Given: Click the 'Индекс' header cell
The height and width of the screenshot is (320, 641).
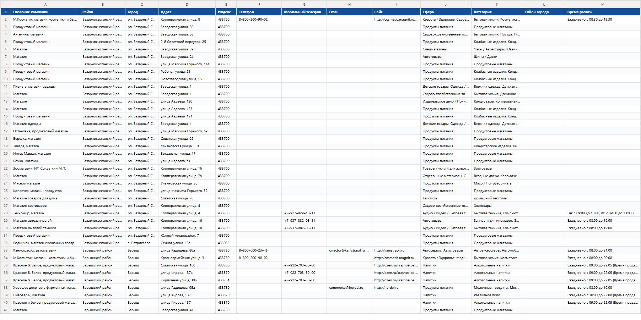Looking at the screenshot, I should coord(226,12).
